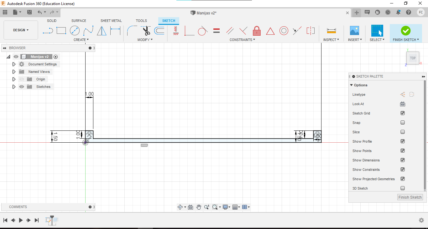This screenshot has width=428, height=229.
Task: Click the Insert image icon
Action: 354,31
